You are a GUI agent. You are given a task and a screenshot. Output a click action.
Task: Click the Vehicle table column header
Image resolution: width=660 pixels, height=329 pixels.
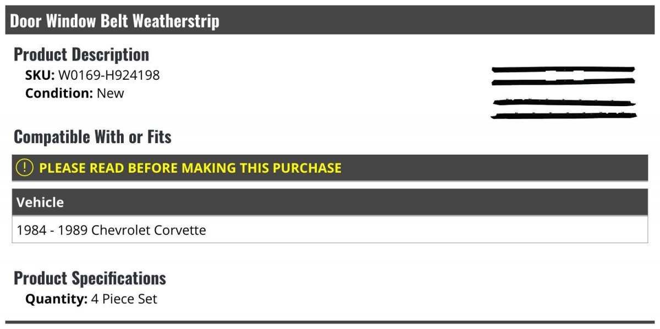[x=40, y=202]
